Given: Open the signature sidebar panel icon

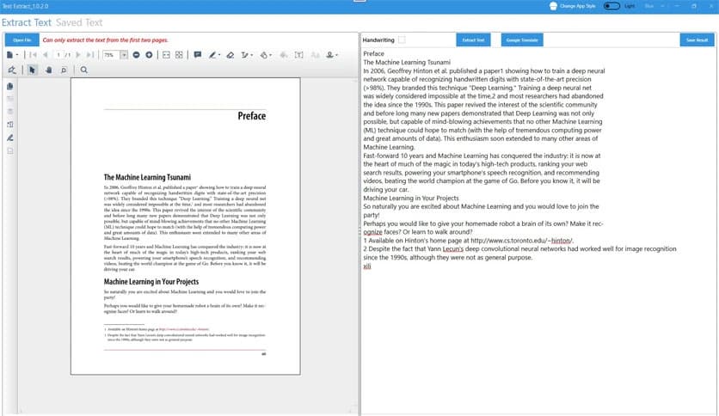Looking at the screenshot, I should tap(10, 138).
